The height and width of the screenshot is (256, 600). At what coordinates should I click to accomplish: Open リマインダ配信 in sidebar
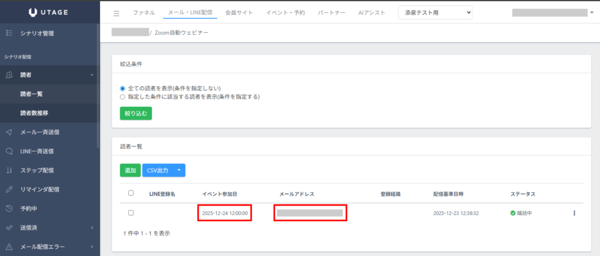click(x=39, y=189)
